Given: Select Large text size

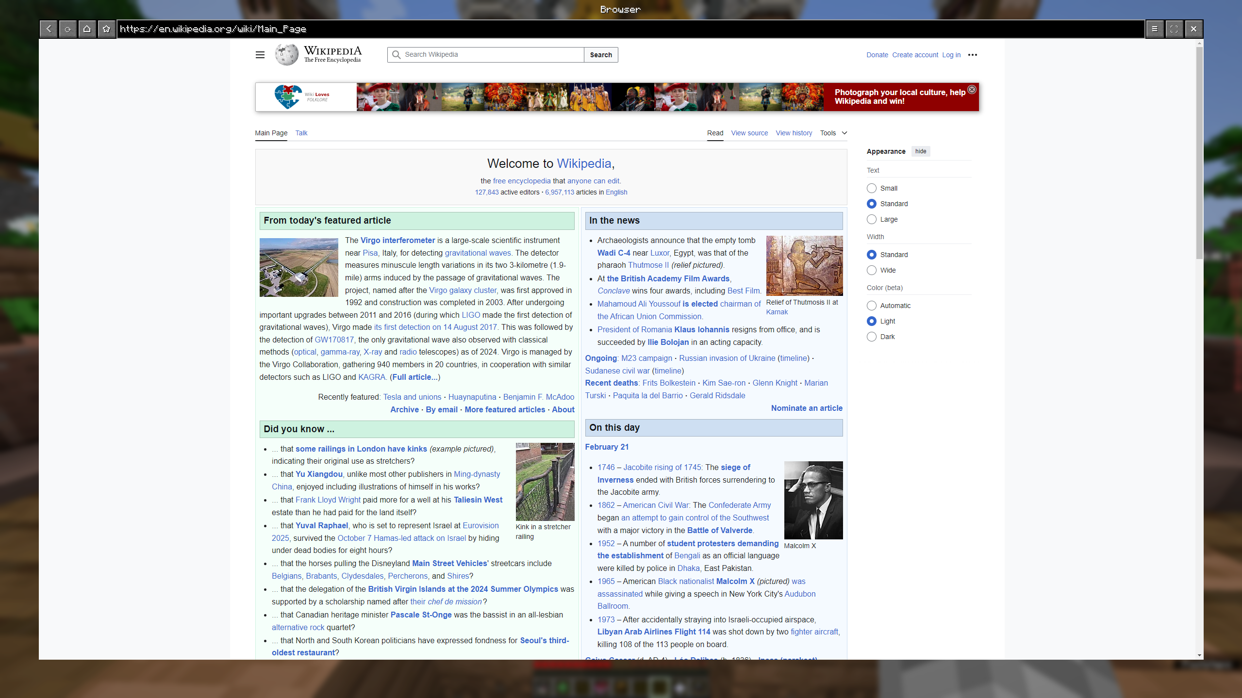Looking at the screenshot, I should point(872,219).
